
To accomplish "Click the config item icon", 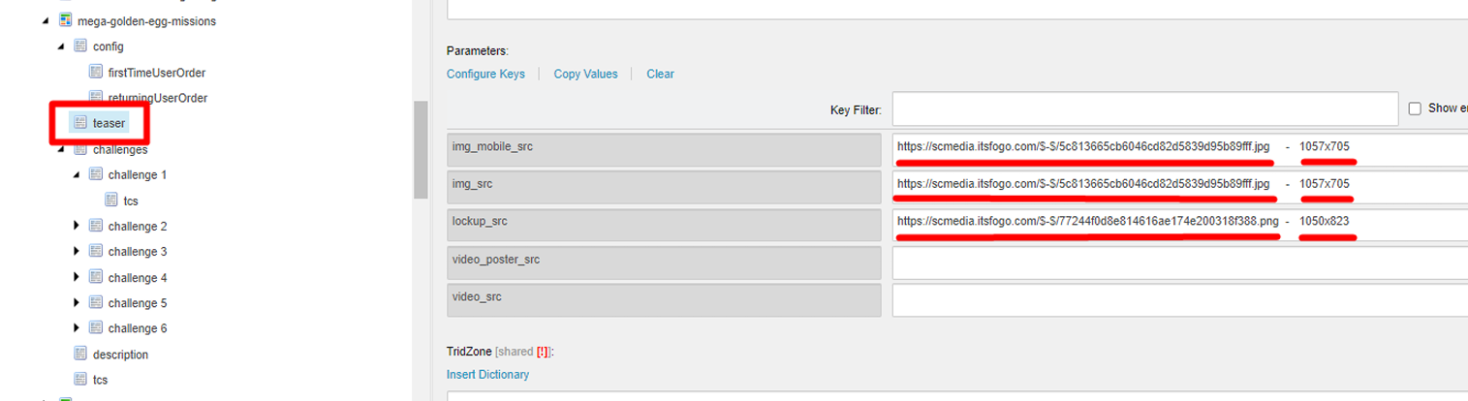I will [x=80, y=46].
